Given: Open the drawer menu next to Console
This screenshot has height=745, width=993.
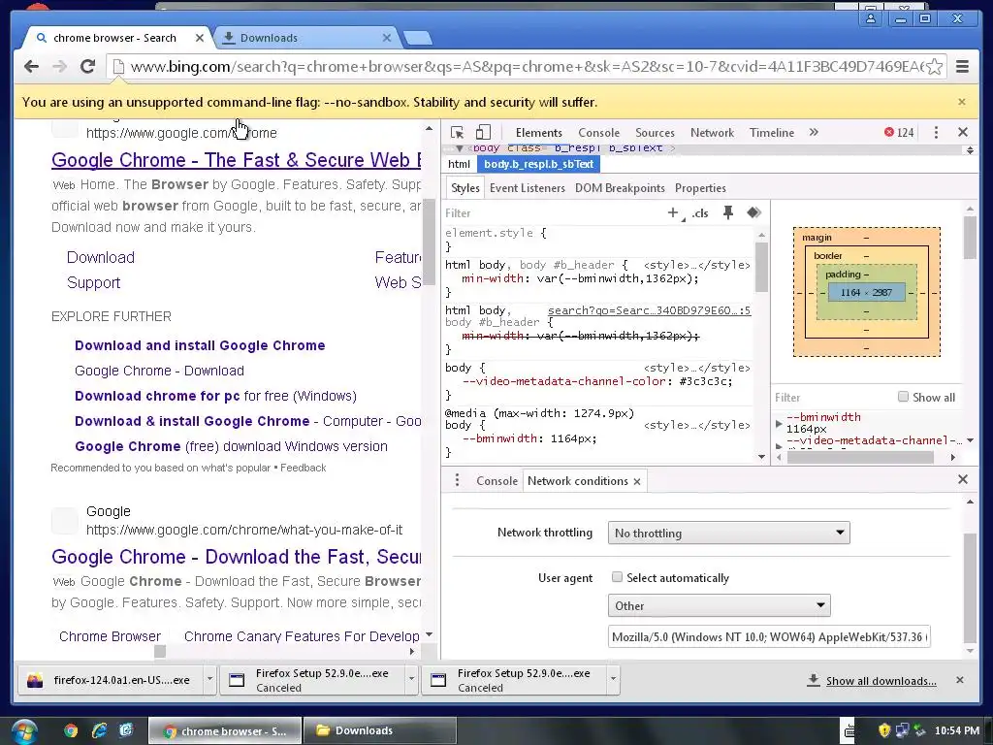Looking at the screenshot, I should click(457, 480).
